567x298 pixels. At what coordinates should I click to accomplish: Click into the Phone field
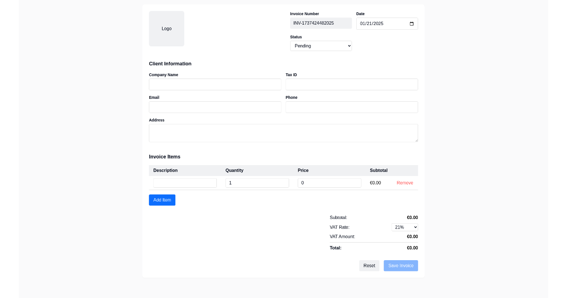pos(352,107)
